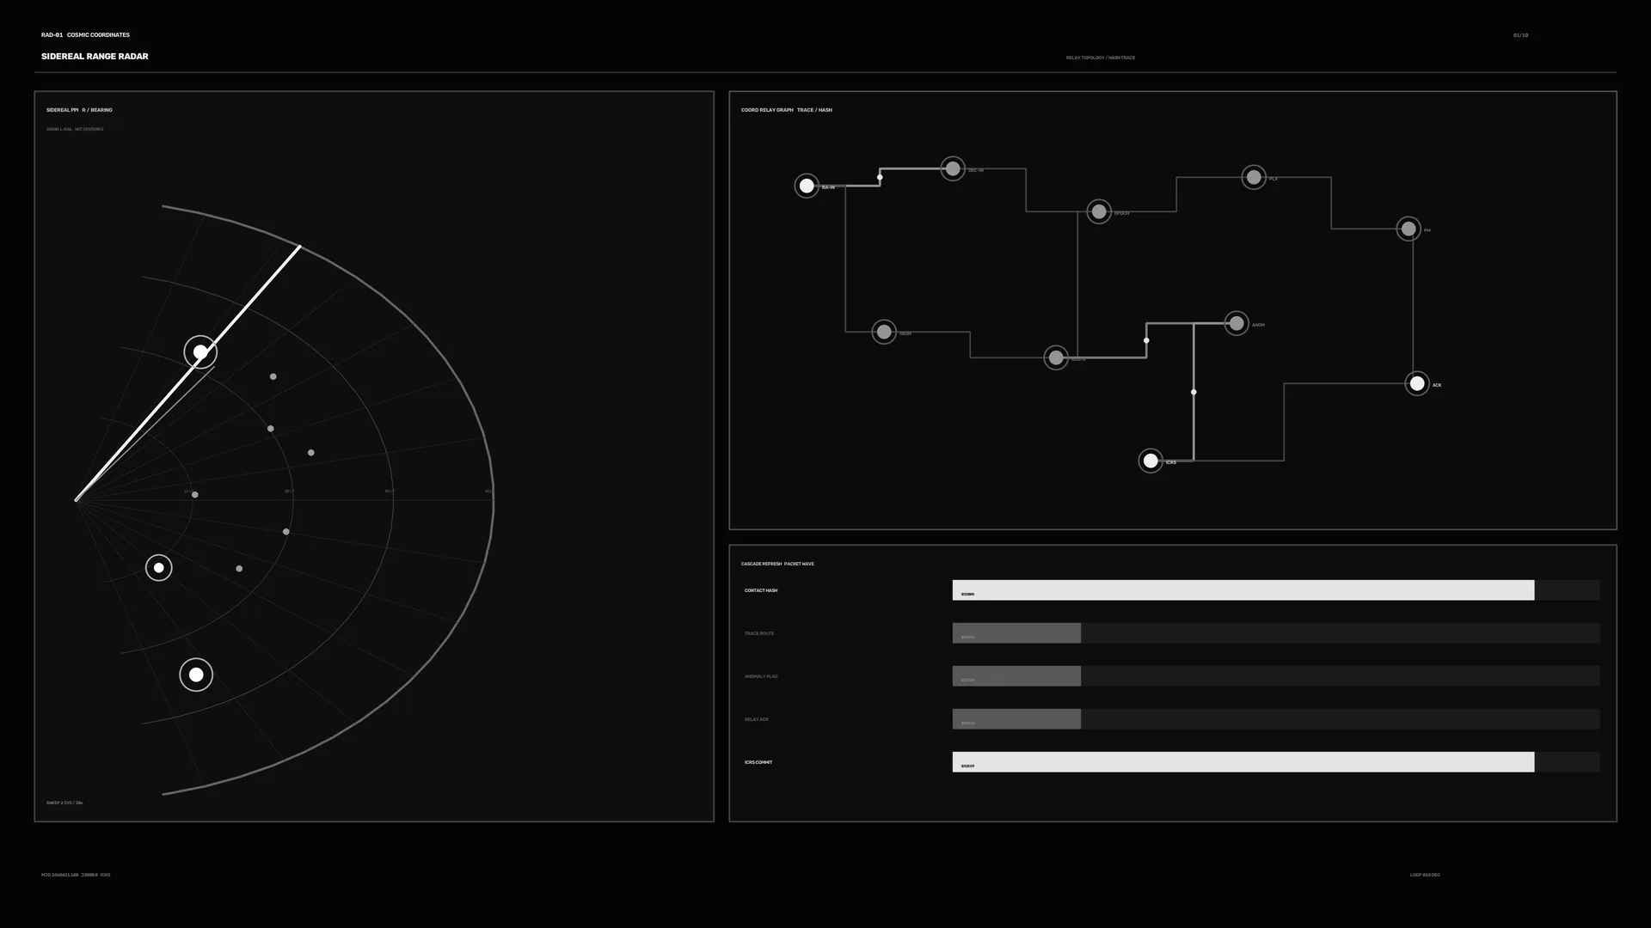Viewport: 1651px width, 928px height.
Task: Select ringed radar contact below the axis
Action: click(158, 568)
